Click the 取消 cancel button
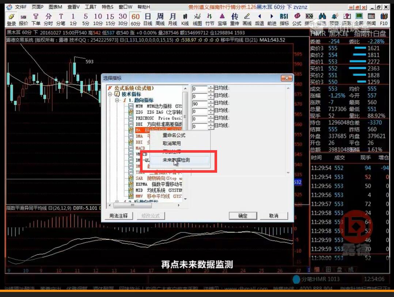This screenshot has width=394, height=297. (274, 216)
